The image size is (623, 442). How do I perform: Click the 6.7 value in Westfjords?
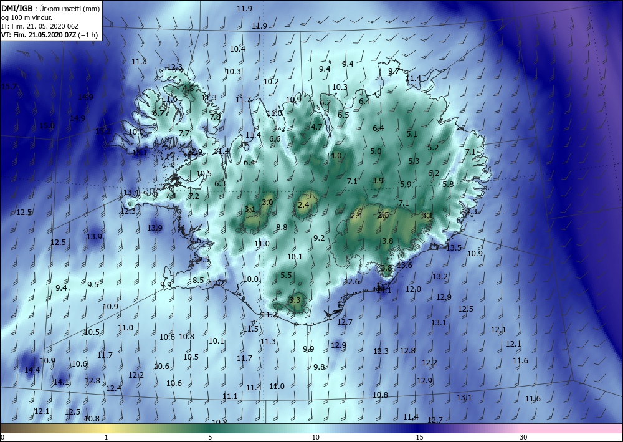[158, 113]
